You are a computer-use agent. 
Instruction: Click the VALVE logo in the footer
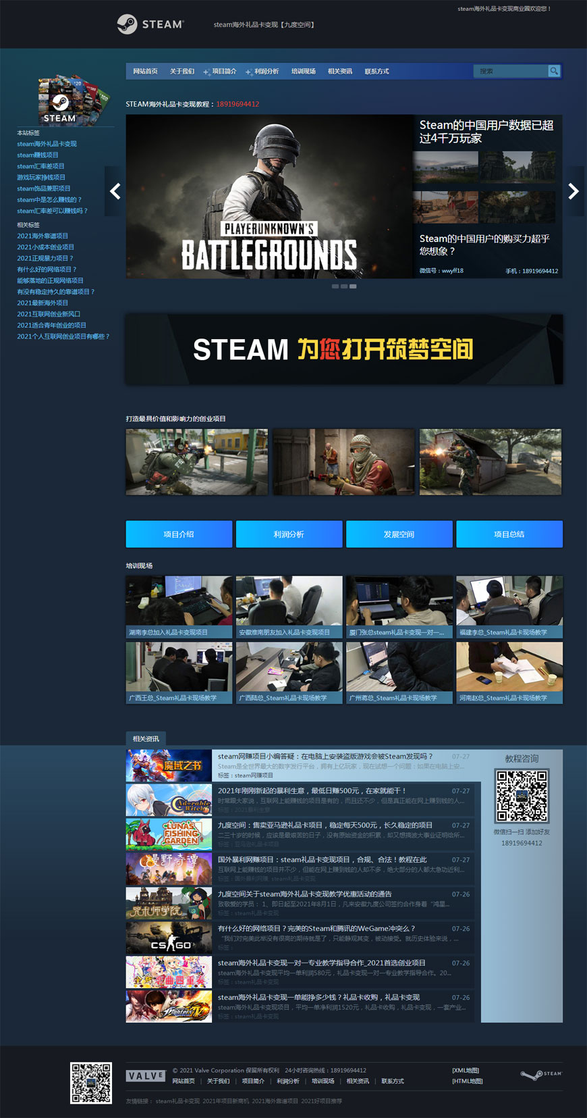[x=145, y=1075]
